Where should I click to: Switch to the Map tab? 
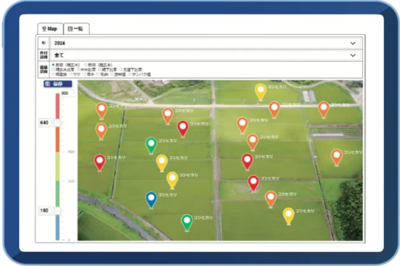[x=49, y=28]
